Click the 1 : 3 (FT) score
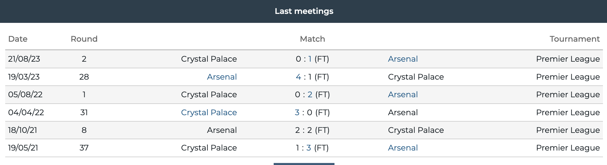 pos(312,148)
